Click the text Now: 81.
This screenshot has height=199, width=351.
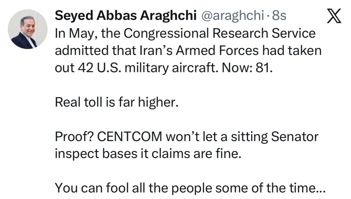pos(247,68)
